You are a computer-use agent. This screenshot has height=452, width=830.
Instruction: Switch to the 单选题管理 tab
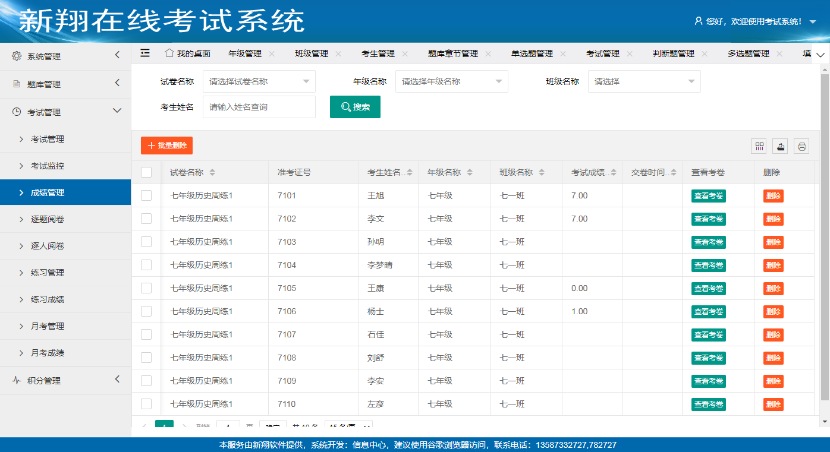point(532,53)
